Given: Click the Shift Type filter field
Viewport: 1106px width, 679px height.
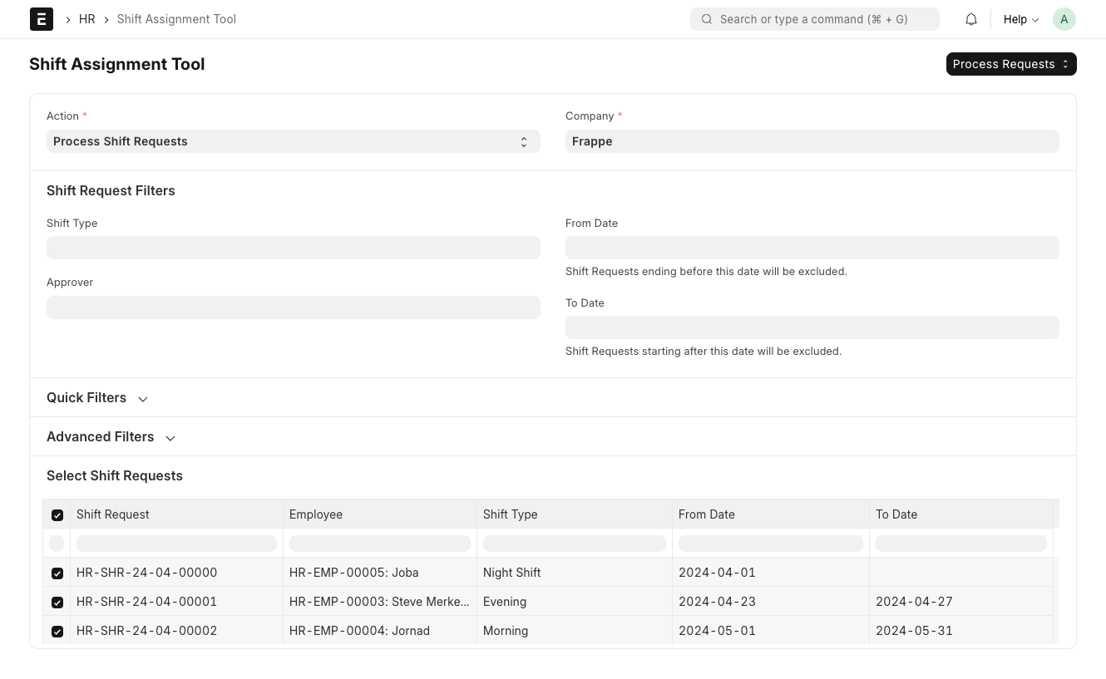Looking at the screenshot, I should click(294, 248).
